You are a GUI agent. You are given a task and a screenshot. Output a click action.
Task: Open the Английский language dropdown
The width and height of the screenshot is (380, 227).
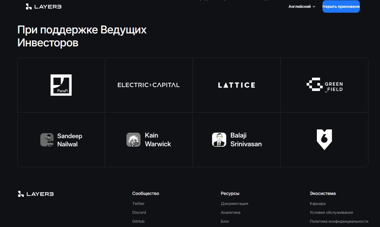click(302, 6)
